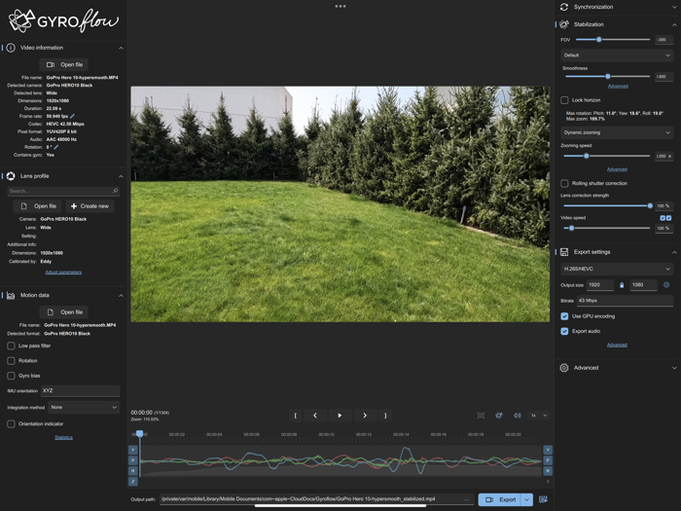Toggle the output size aspect ratio lock

click(x=622, y=285)
